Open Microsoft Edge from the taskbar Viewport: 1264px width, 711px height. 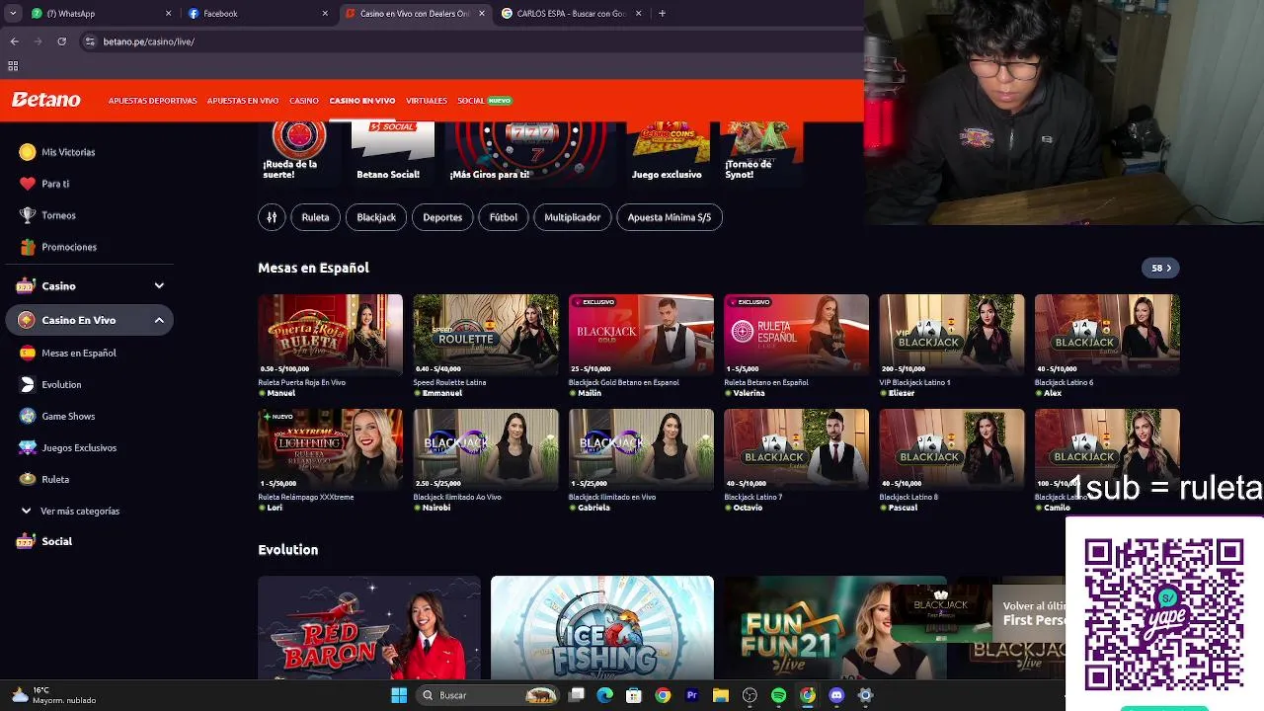(x=605, y=695)
